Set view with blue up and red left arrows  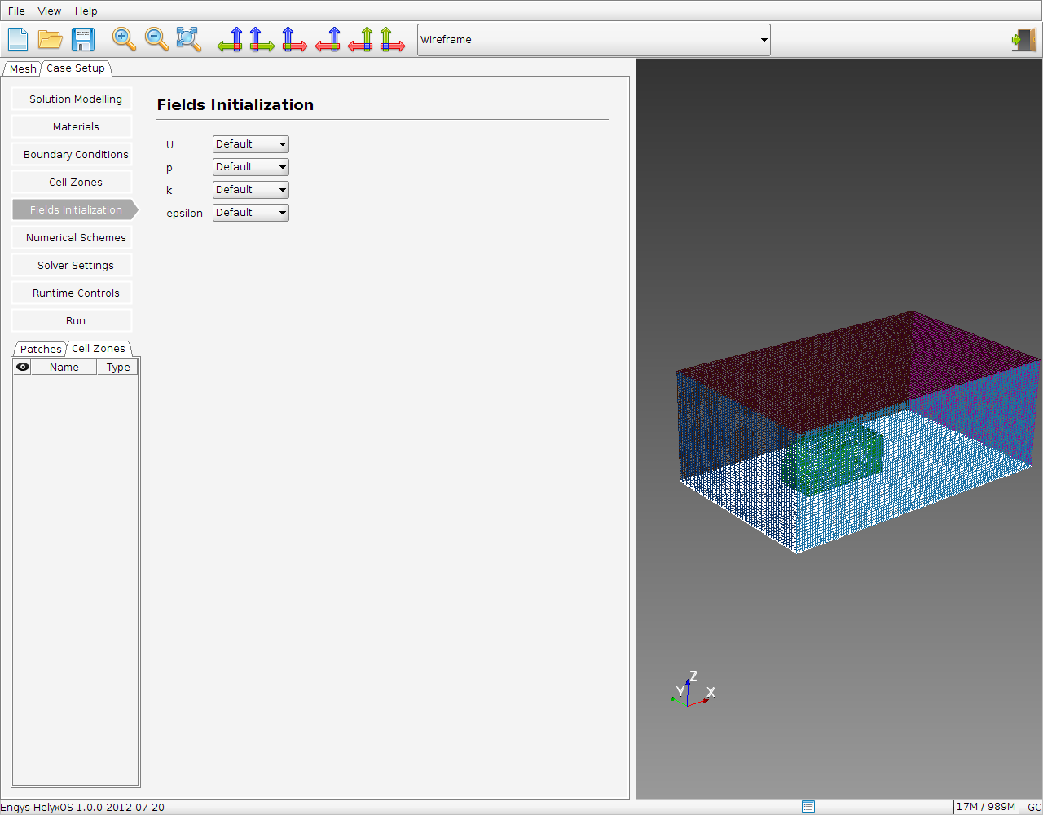pyautogui.click(x=328, y=39)
